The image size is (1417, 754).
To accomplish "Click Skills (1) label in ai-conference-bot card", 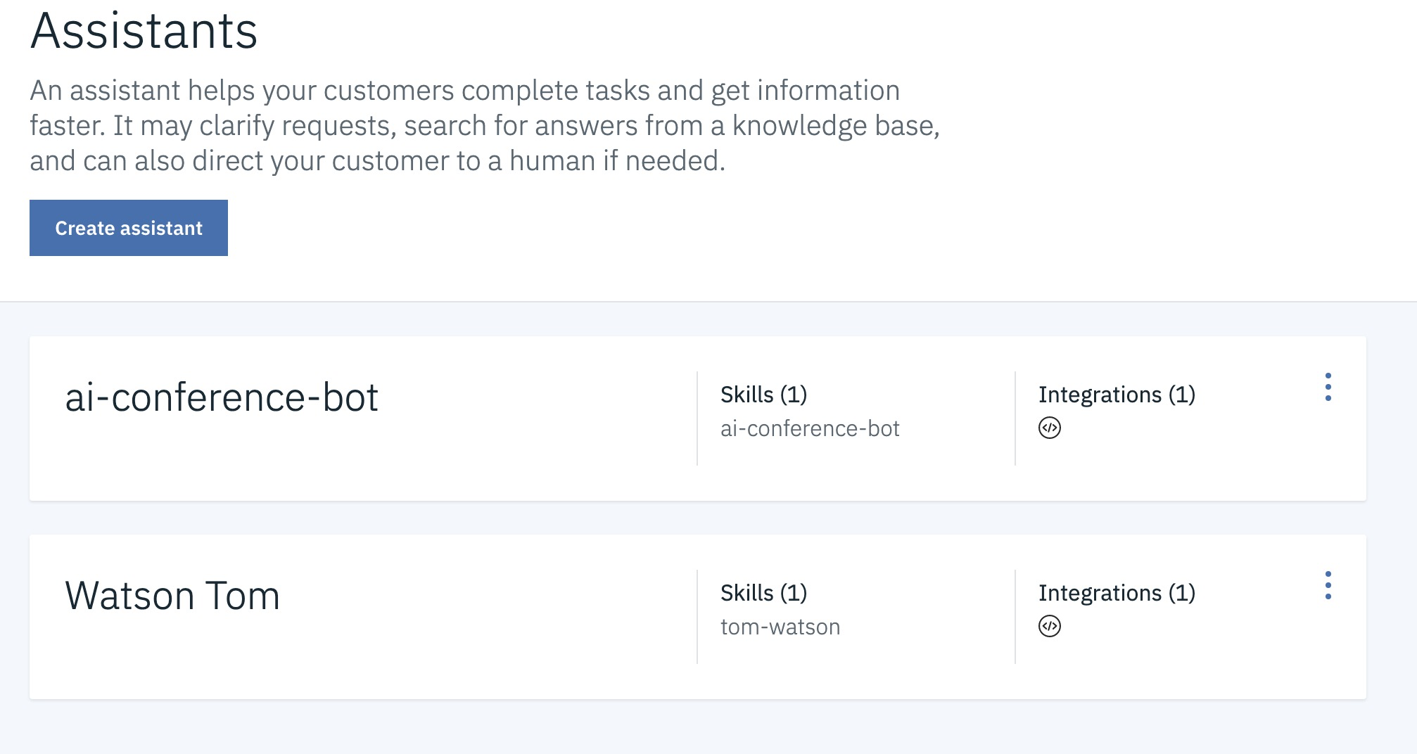I will point(763,395).
